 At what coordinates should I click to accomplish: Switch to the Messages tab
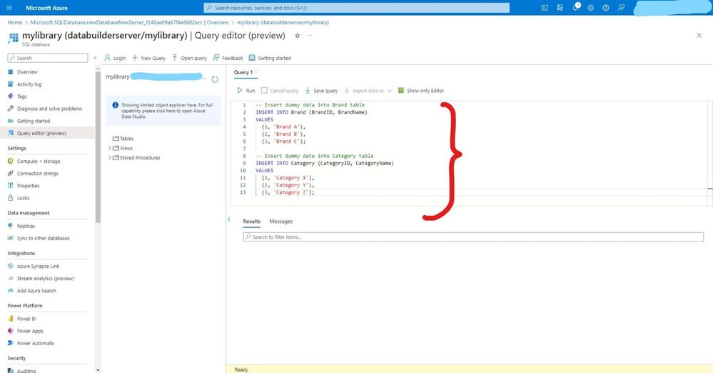[x=281, y=222]
